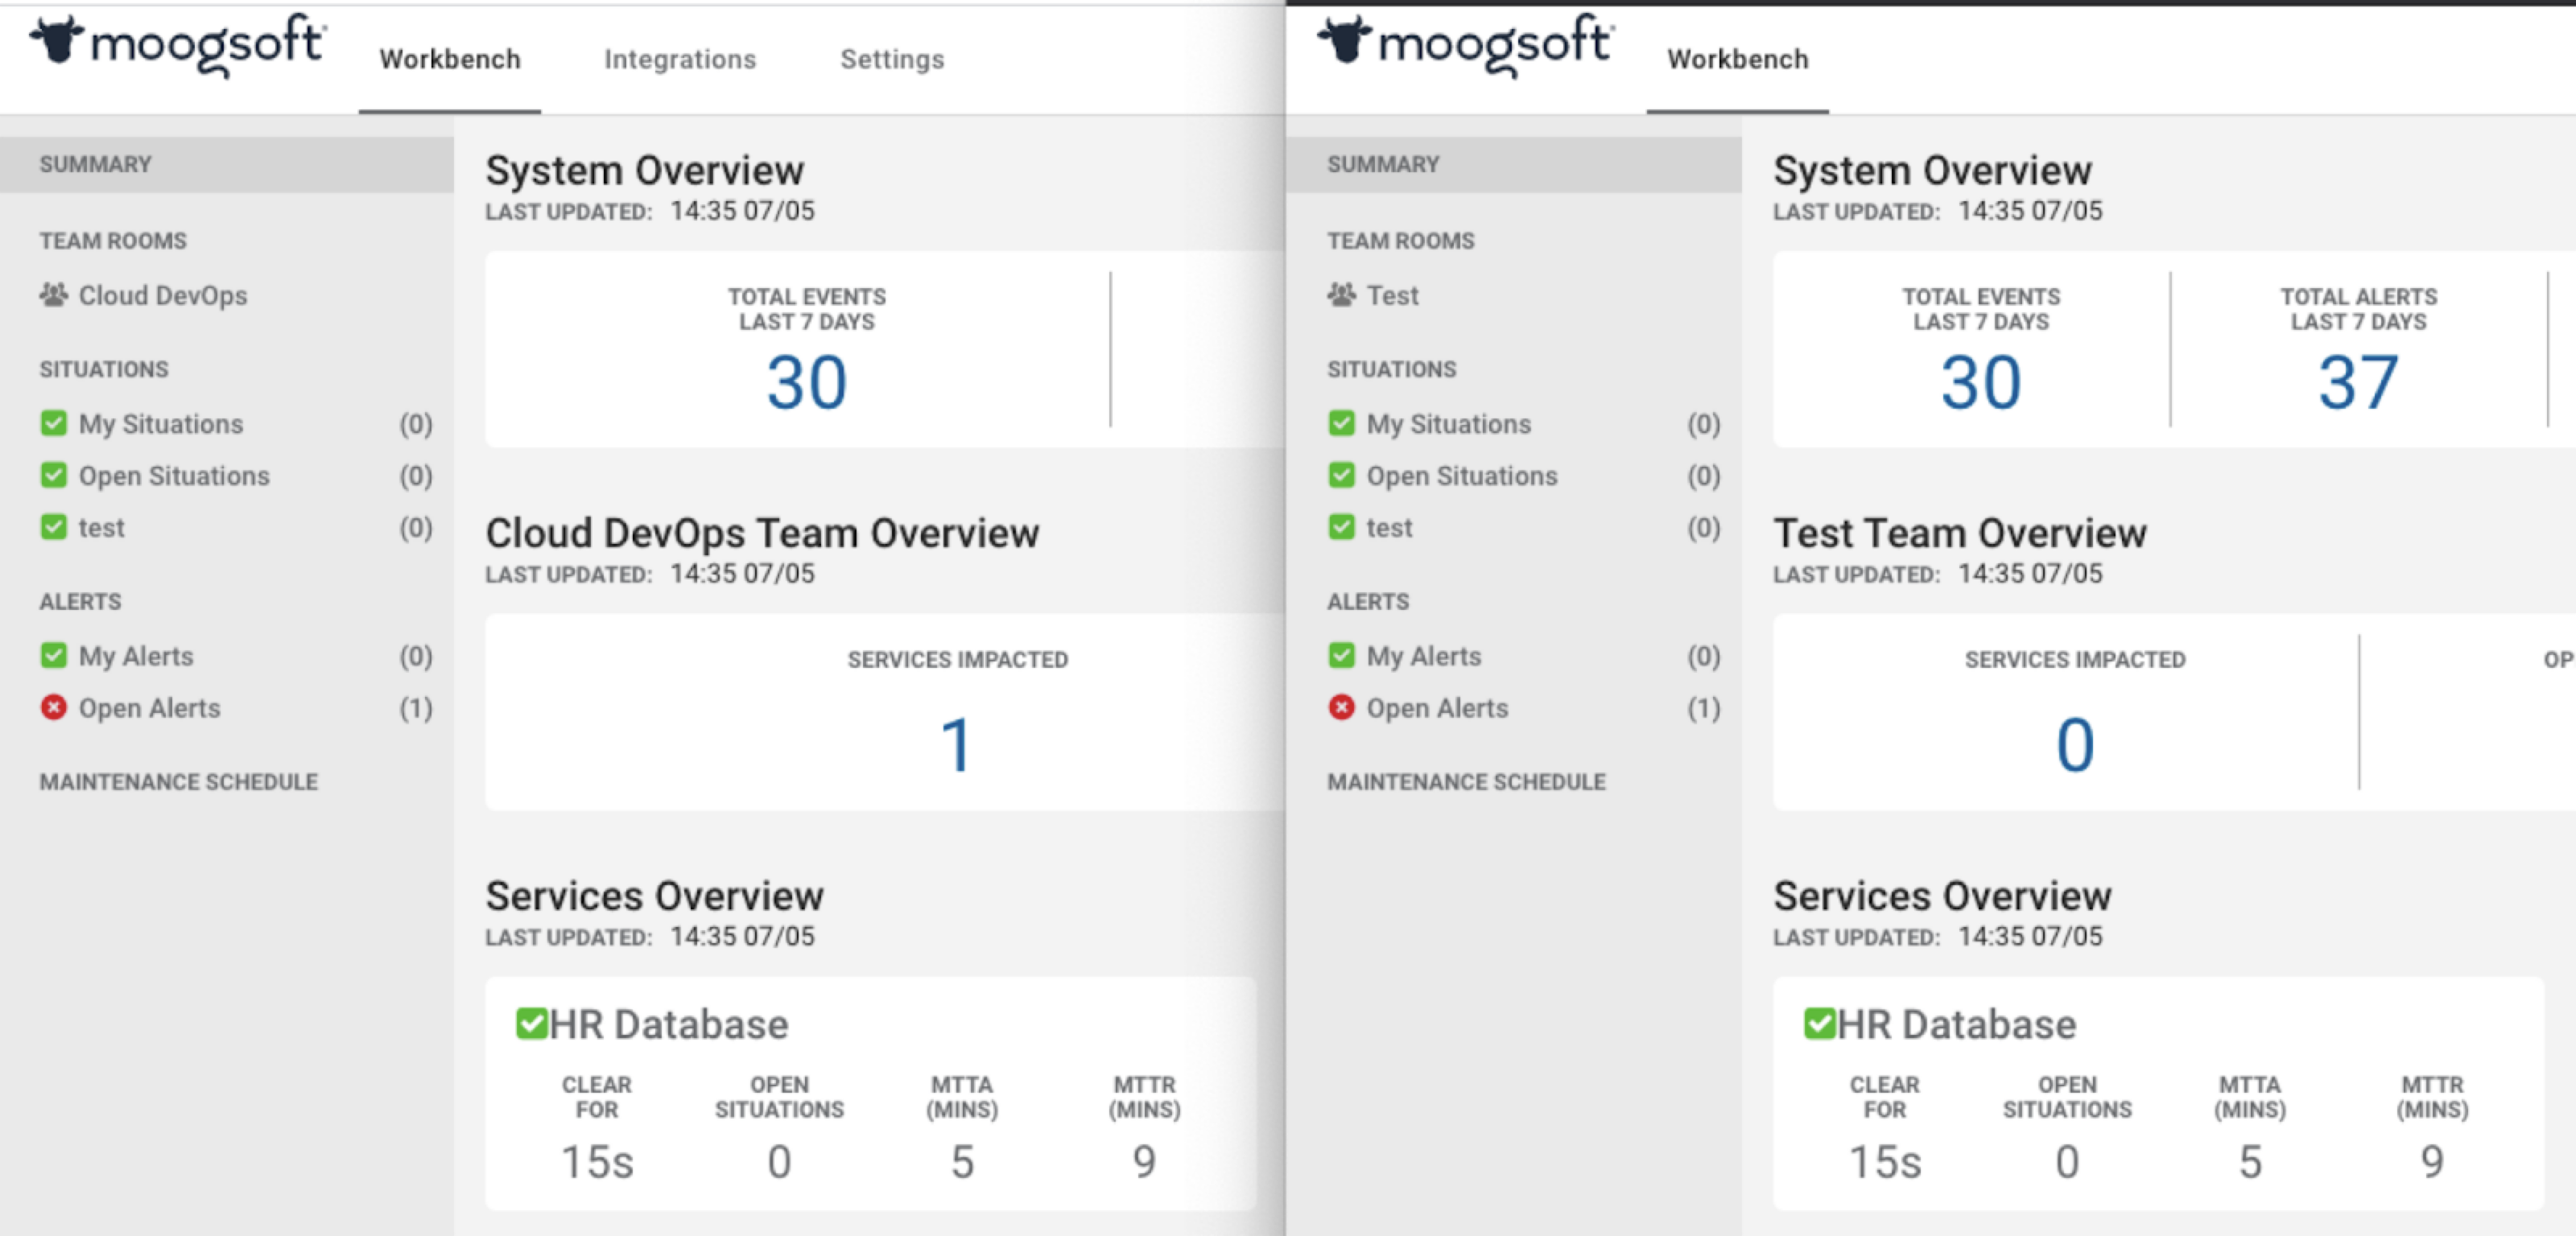The width and height of the screenshot is (2576, 1236).
Task: Click Services Impacted value 0 in right window
Action: tap(2075, 746)
